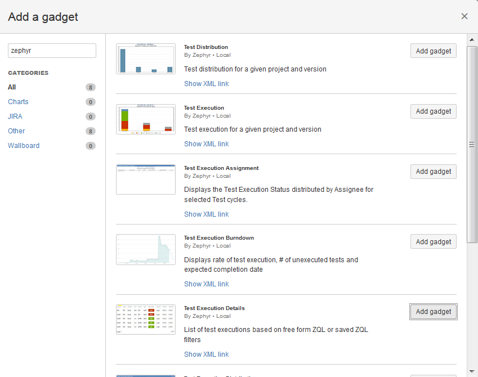Click the gadget search input field

point(52,51)
